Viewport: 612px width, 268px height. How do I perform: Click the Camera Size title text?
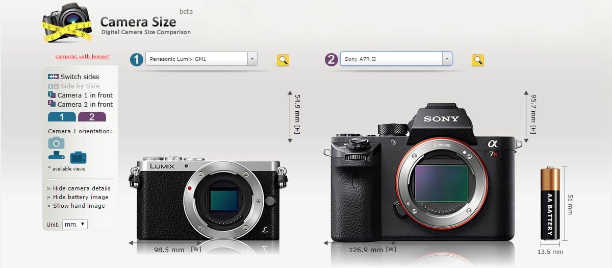coord(138,21)
